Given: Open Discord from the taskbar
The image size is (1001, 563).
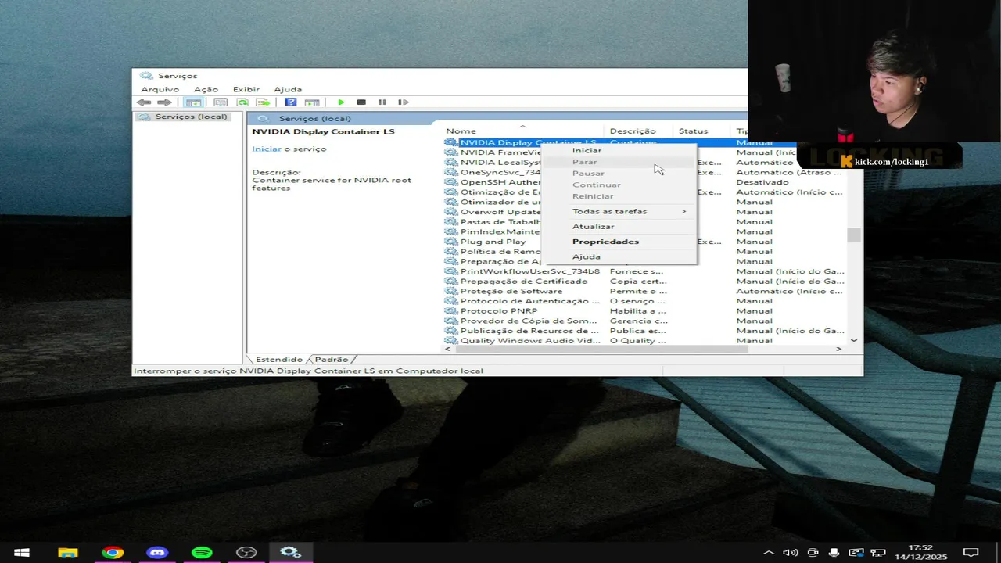Looking at the screenshot, I should (157, 553).
